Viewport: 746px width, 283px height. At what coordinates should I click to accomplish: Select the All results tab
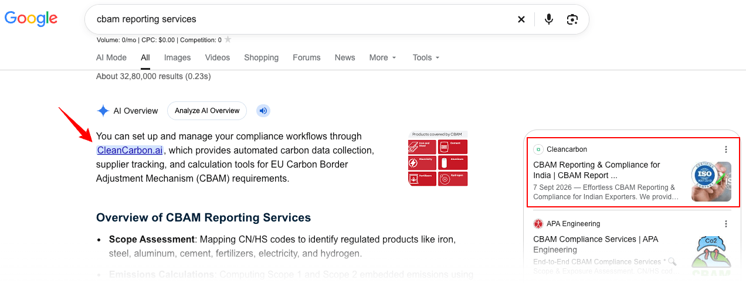pos(145,57)
